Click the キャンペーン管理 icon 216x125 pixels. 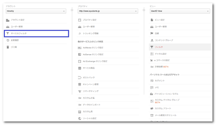point(80,84)
